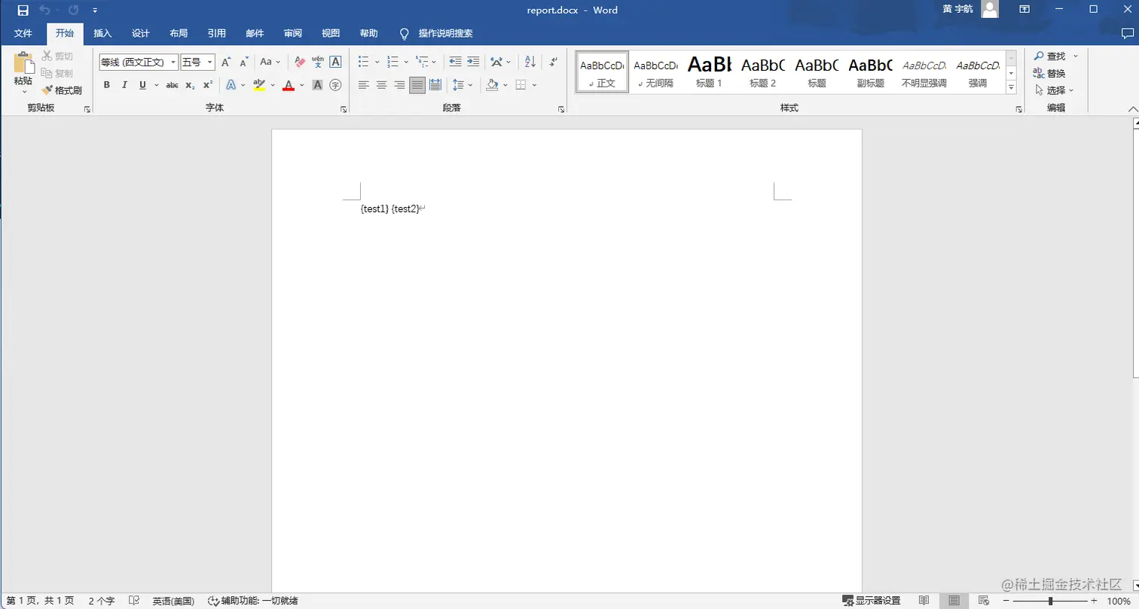Click the Paste clipboard icon
The height and width of the screenshot is (609, 1139).
(x=23, y=63)
